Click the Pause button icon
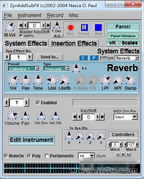144x179 pixels. pos(84,27)
